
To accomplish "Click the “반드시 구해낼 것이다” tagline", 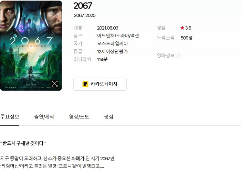I will click(x=23, y=143).
